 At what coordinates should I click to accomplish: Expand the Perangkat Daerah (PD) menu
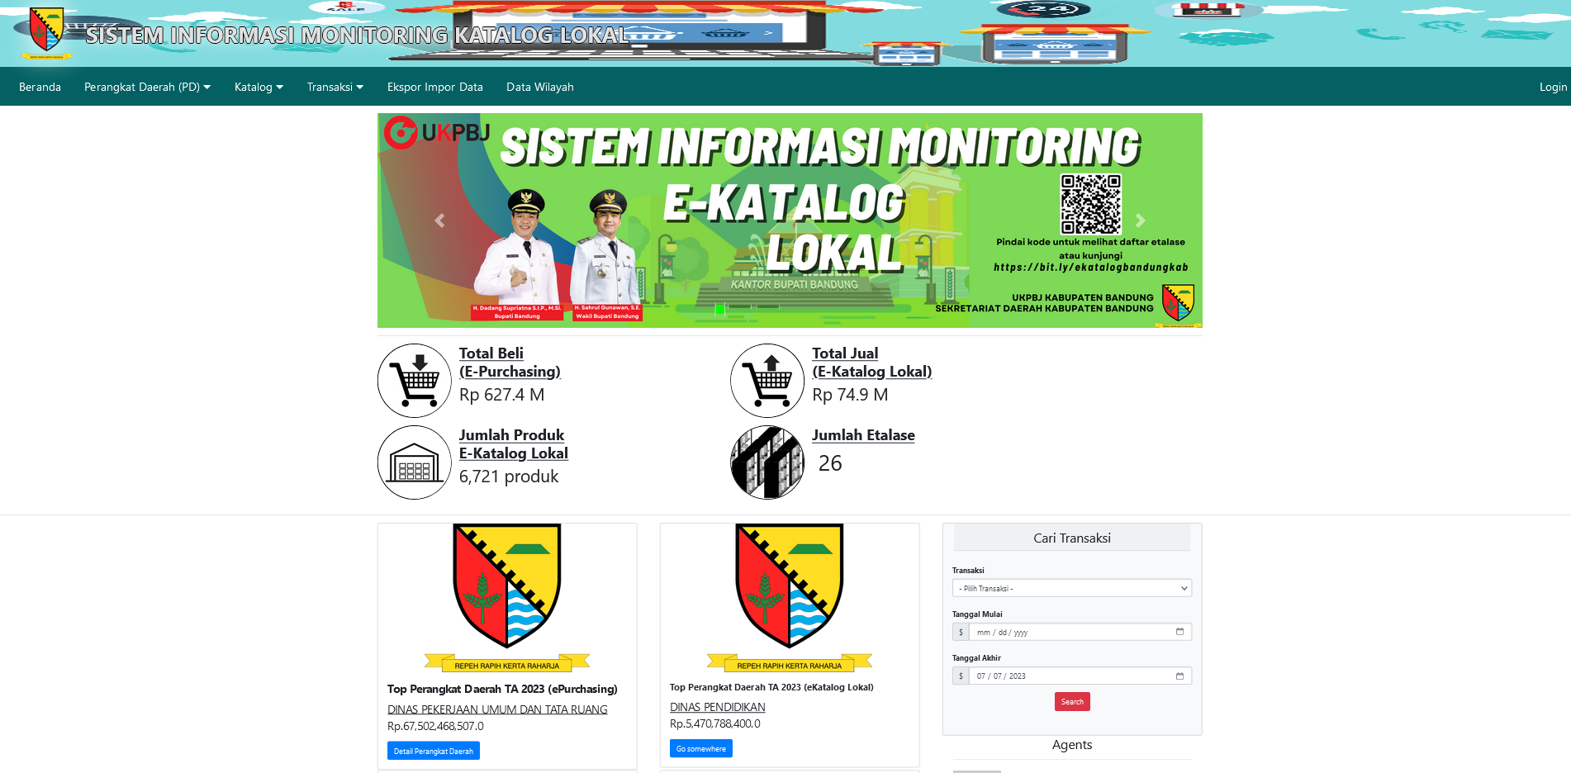click(x=147, y=87)
